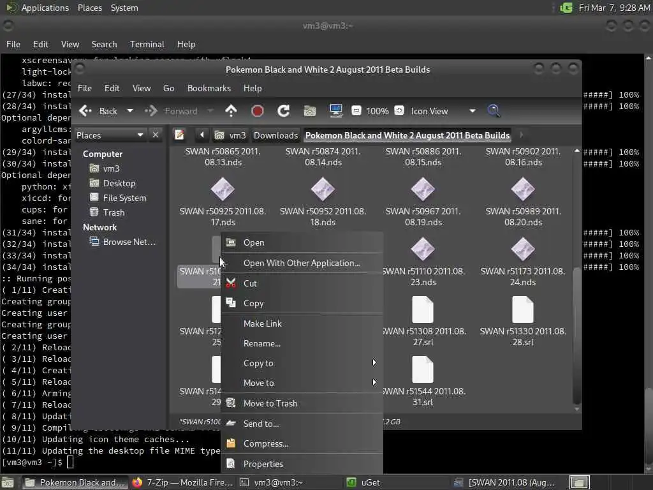
Task: Choose Copy in the context menu
Action: 302,303
